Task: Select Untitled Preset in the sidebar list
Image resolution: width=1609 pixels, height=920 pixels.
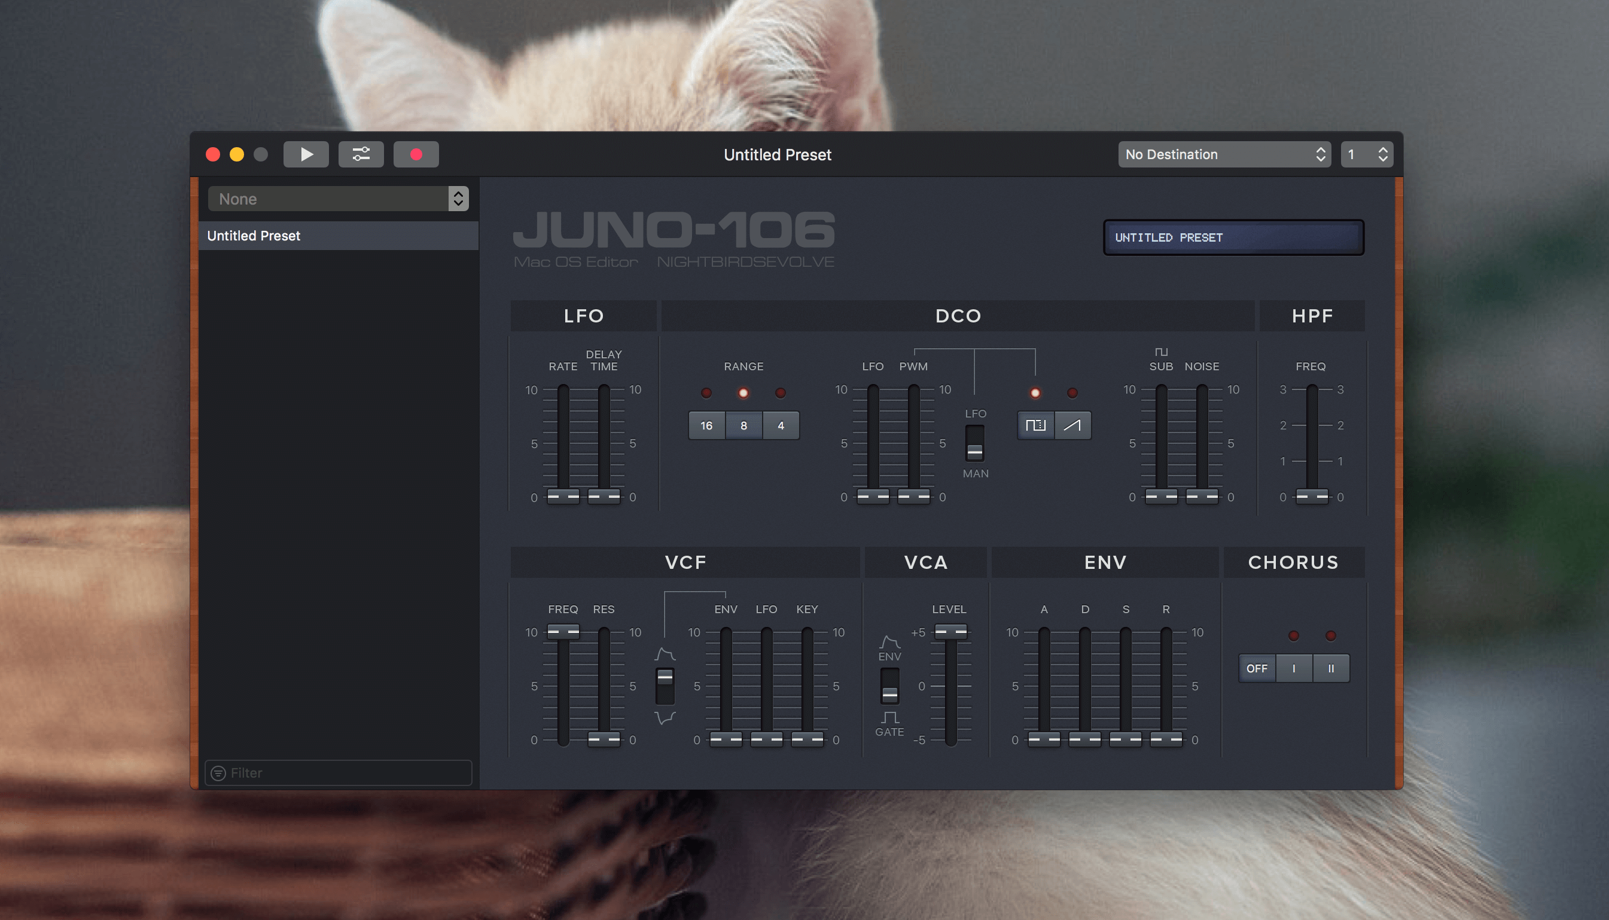Action: point(338,236)
